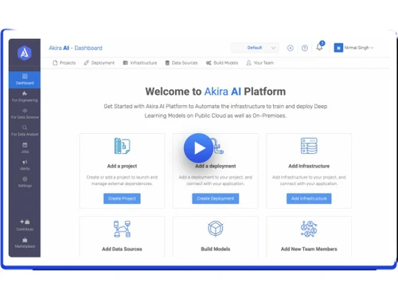
Task: Open the Dashboard sidebar item
Action: coord(25,80)
